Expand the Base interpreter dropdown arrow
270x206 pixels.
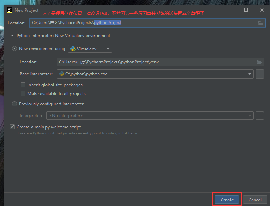[x=250, y=74]
